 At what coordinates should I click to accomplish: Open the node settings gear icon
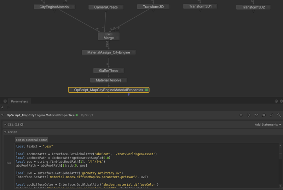click(248, 115)
